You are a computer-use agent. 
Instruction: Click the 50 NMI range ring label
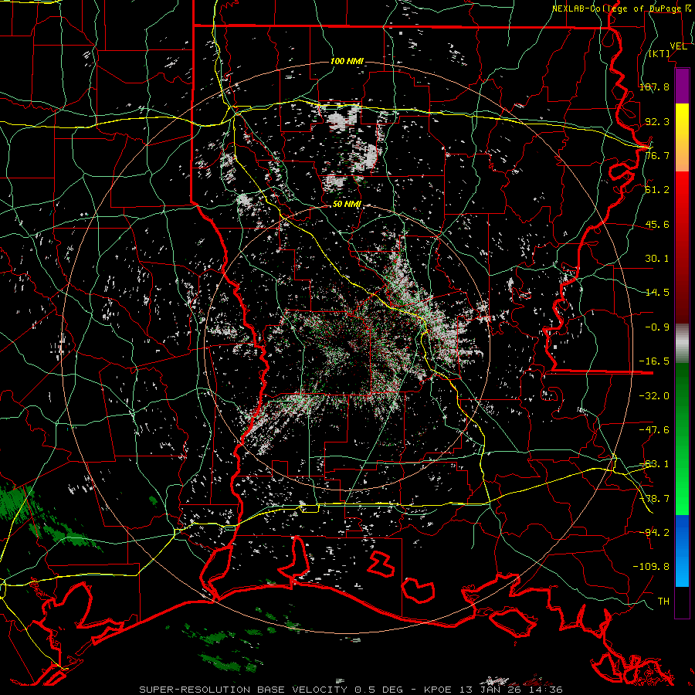coord(347,205)
